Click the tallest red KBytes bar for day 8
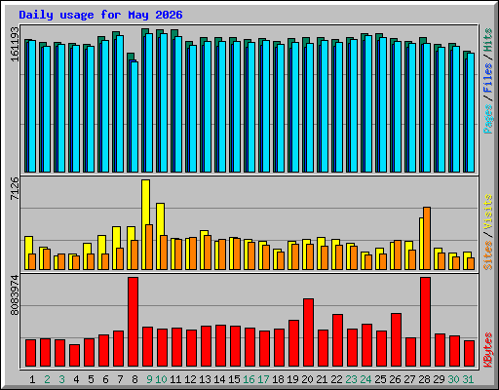Screen dimensions: 499x390 133,322
